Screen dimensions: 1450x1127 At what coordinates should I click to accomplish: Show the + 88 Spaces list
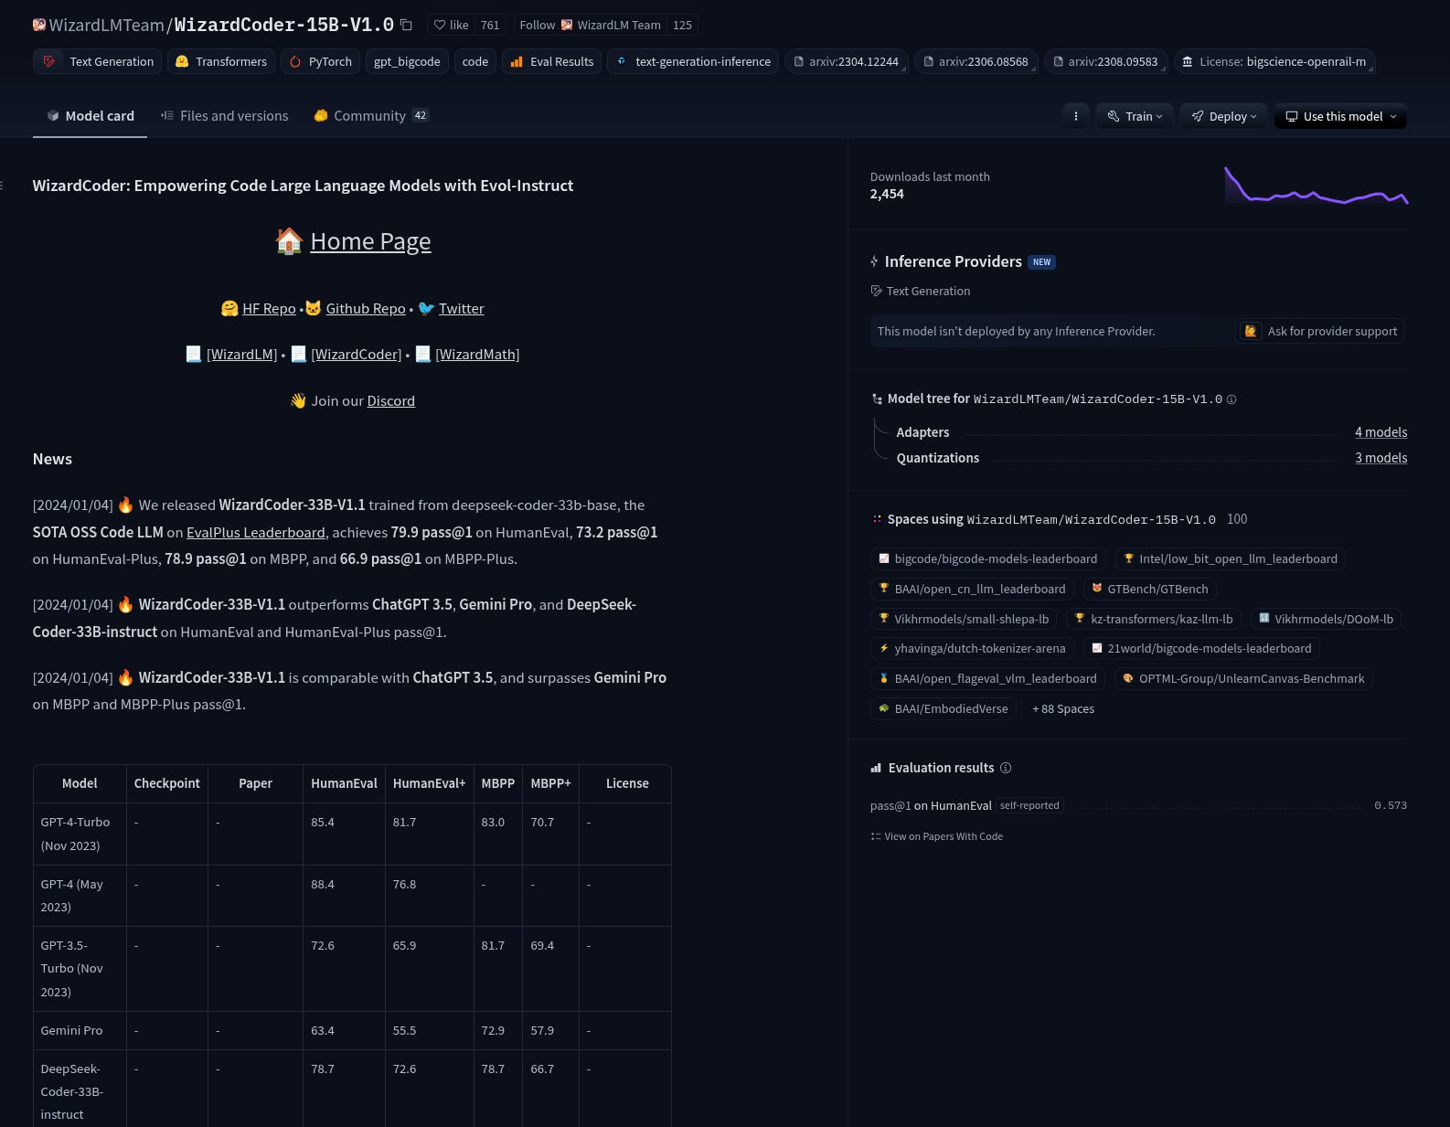click(x=1063, y=708)
